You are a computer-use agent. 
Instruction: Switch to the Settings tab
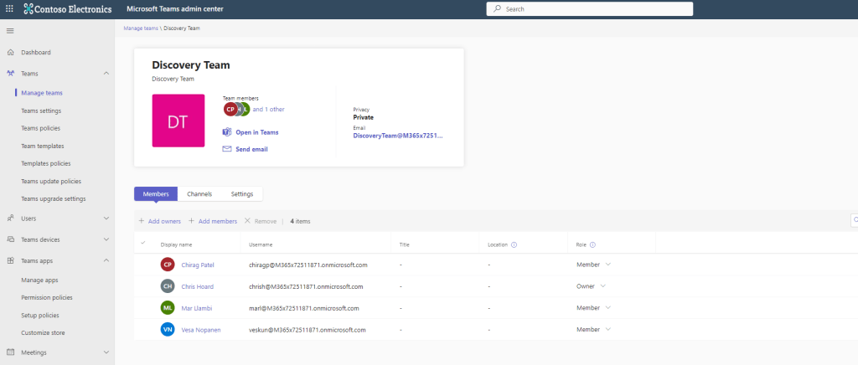(x=242, y=194)
